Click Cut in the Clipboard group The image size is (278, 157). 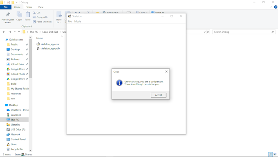(37, 13)
